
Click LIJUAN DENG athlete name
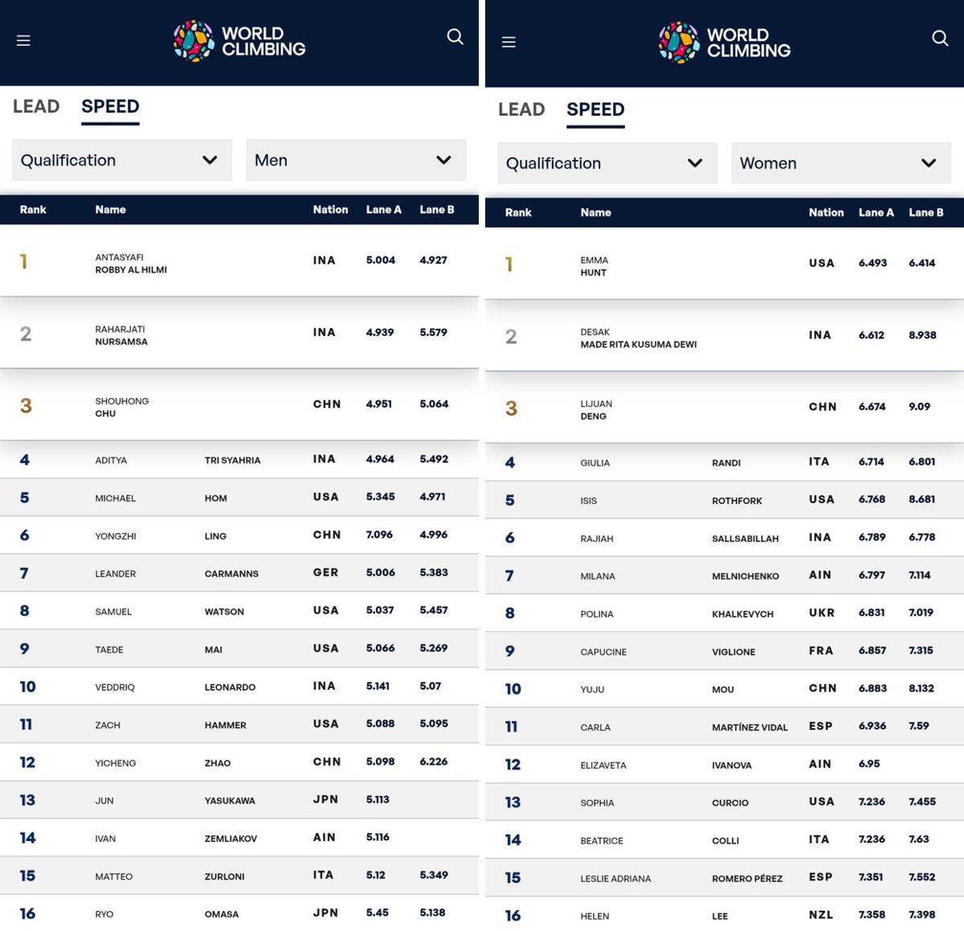pos(596,410)
